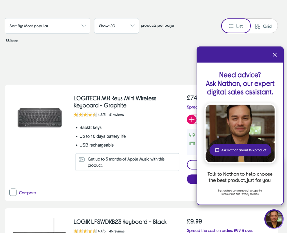Click the Compare label link

coord(27,193)
